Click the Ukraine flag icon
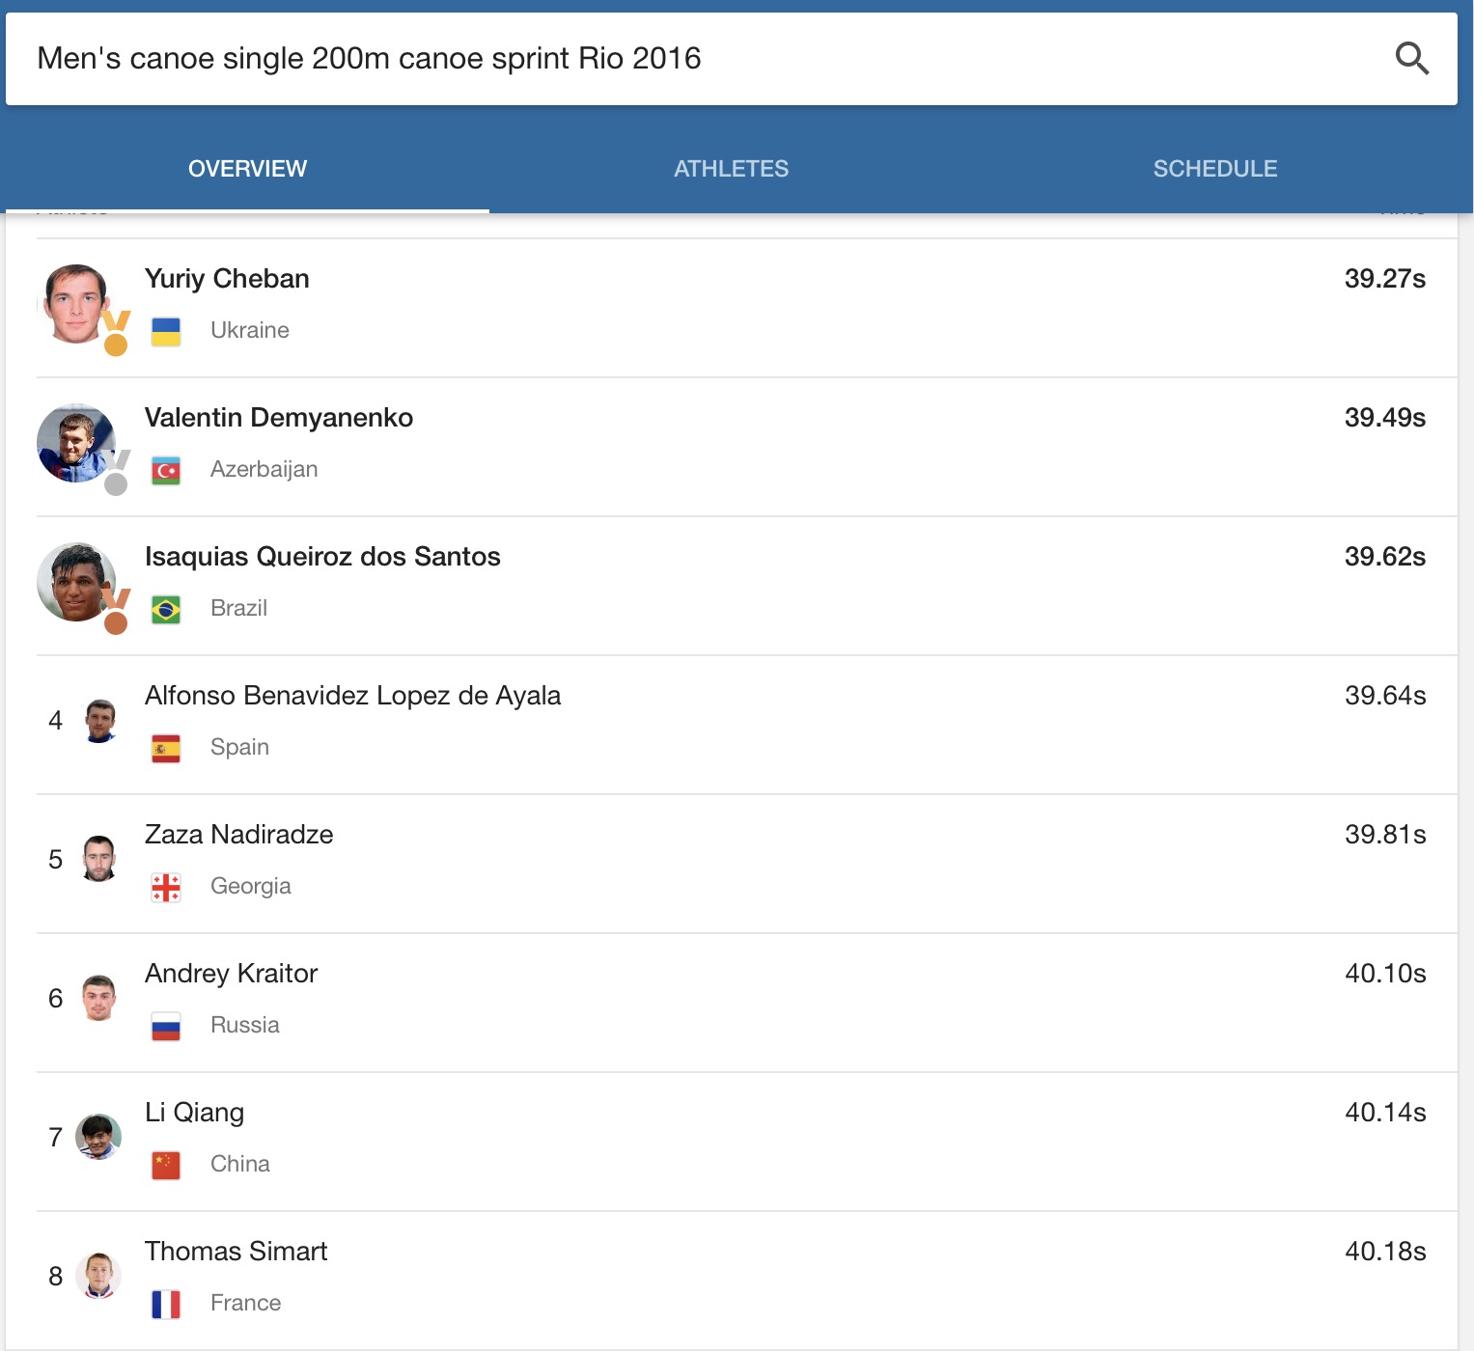The height and width of the screenshot is (1351, 1474). (166, 331)
